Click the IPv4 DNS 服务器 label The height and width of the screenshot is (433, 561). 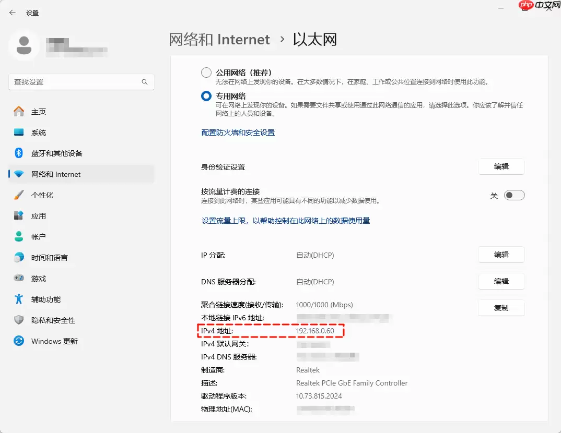coord(229,357)
